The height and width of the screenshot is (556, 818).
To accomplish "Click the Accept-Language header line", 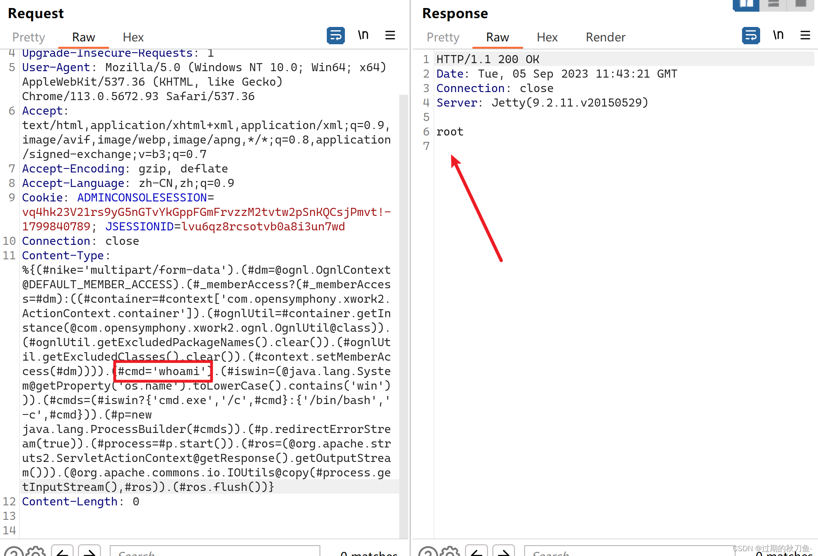I will point(128,183).
